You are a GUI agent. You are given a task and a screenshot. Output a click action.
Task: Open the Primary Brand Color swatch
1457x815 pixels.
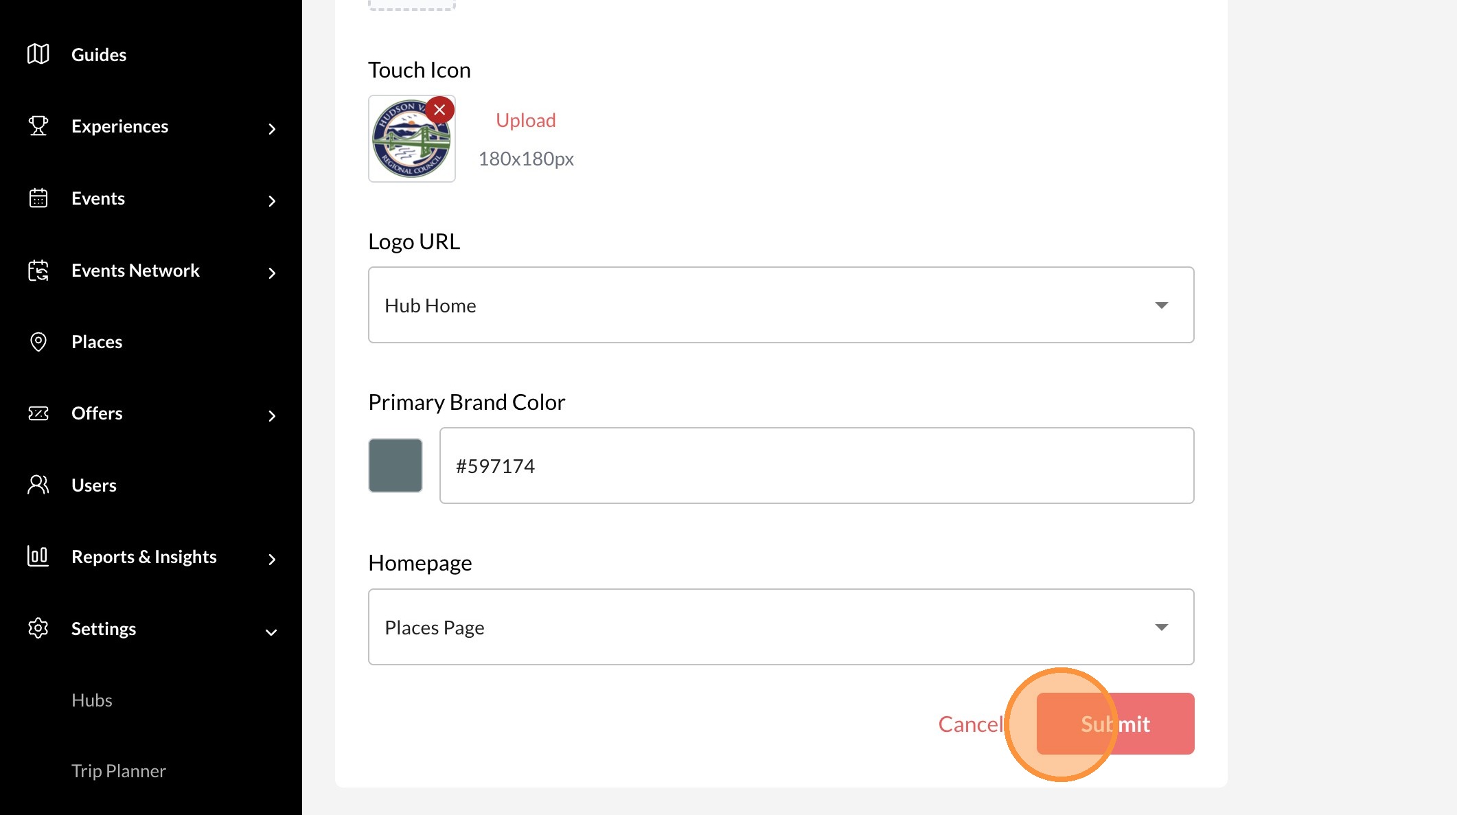[395, 466]
